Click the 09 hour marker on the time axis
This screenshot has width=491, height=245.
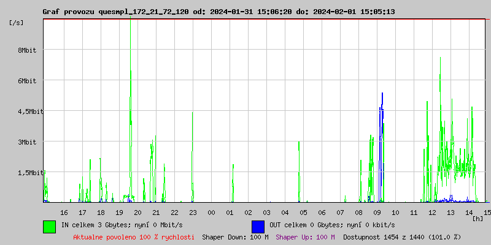point(377,213)
